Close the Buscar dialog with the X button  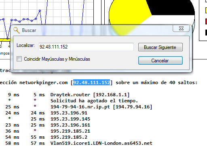pyautogui.click(x=181, y=28)
